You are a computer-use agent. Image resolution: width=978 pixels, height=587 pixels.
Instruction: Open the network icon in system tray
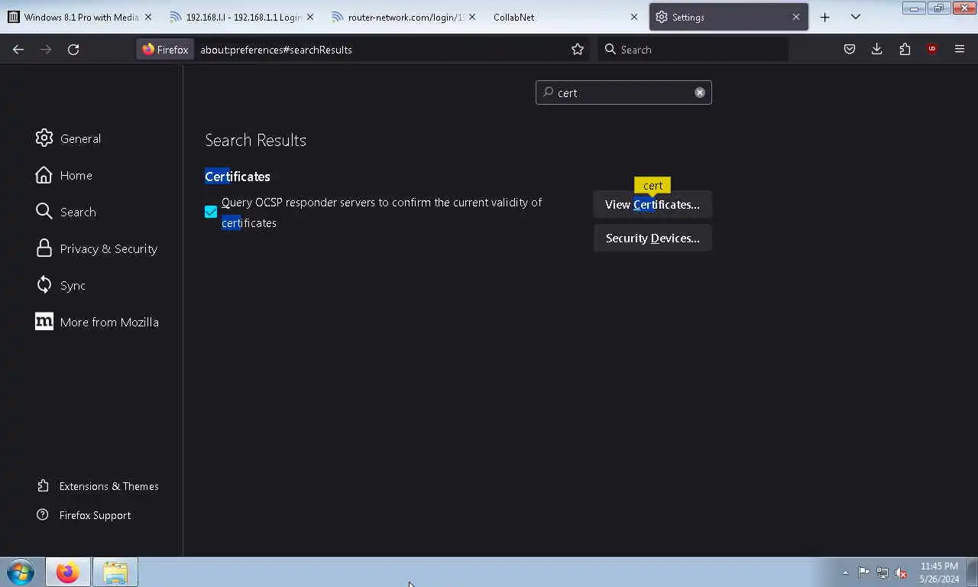coord(882,572)
